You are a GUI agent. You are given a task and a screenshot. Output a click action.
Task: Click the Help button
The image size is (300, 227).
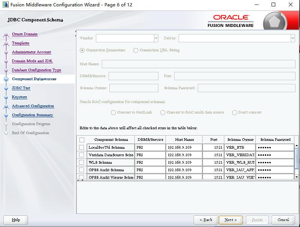16,220
